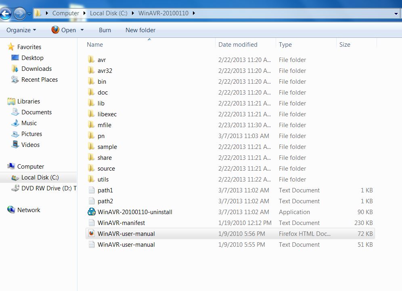This screenshot has height=291, width=402.
Task: Click New folder in the toolbar
Action: tap(140, 30)
